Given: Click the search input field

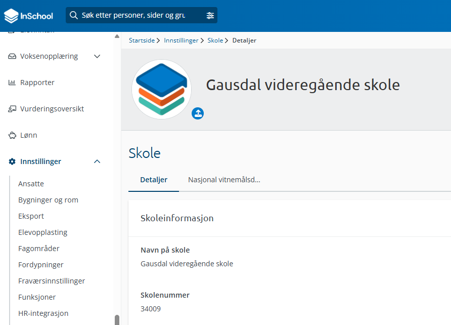Looking at the screenshot, I should click(x=142, y=15).
